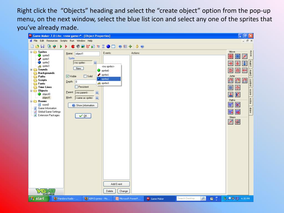Select the Path Position action

click(230, 111)
